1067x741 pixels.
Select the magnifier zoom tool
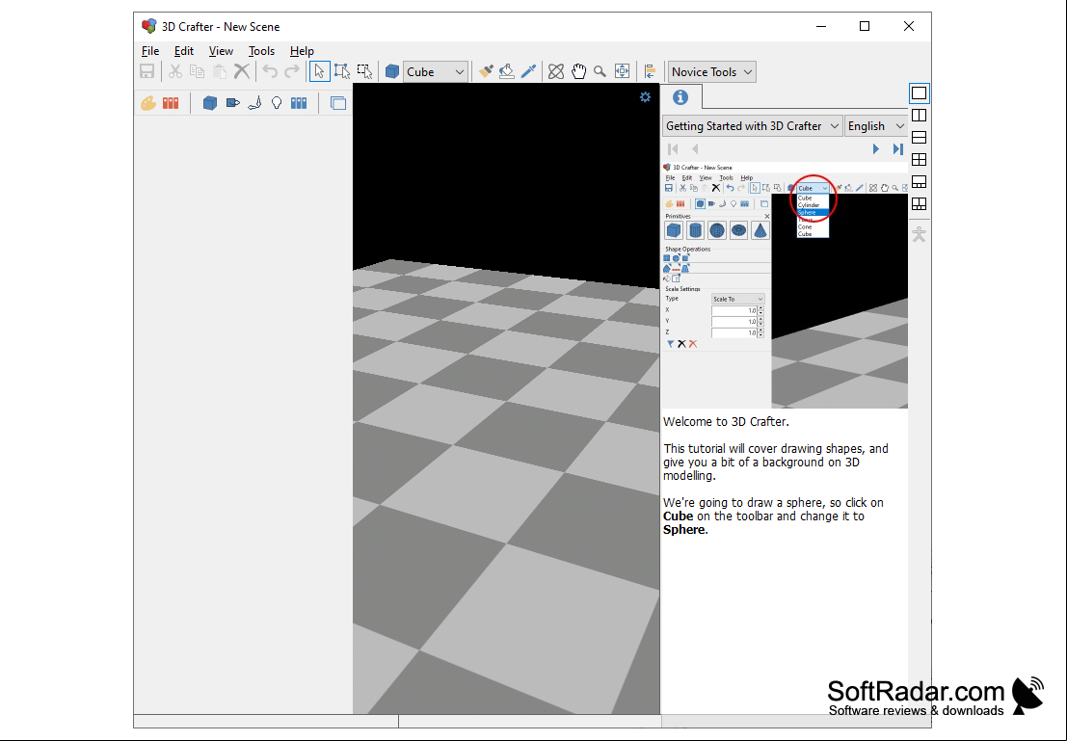coord(600,71)
